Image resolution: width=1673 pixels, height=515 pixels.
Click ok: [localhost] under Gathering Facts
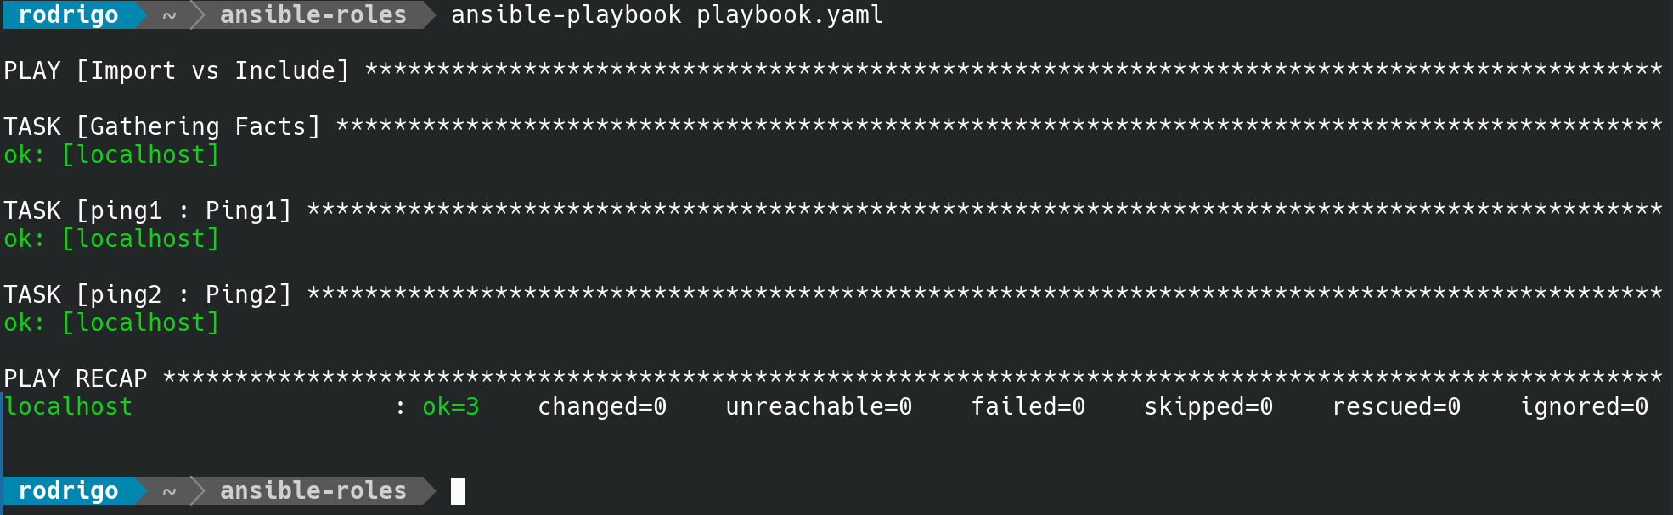point(111,154)
